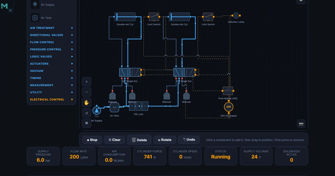335x176 pixels.
Task: Select the FRL Unit on canvas
Action: [x=139, y=106]
